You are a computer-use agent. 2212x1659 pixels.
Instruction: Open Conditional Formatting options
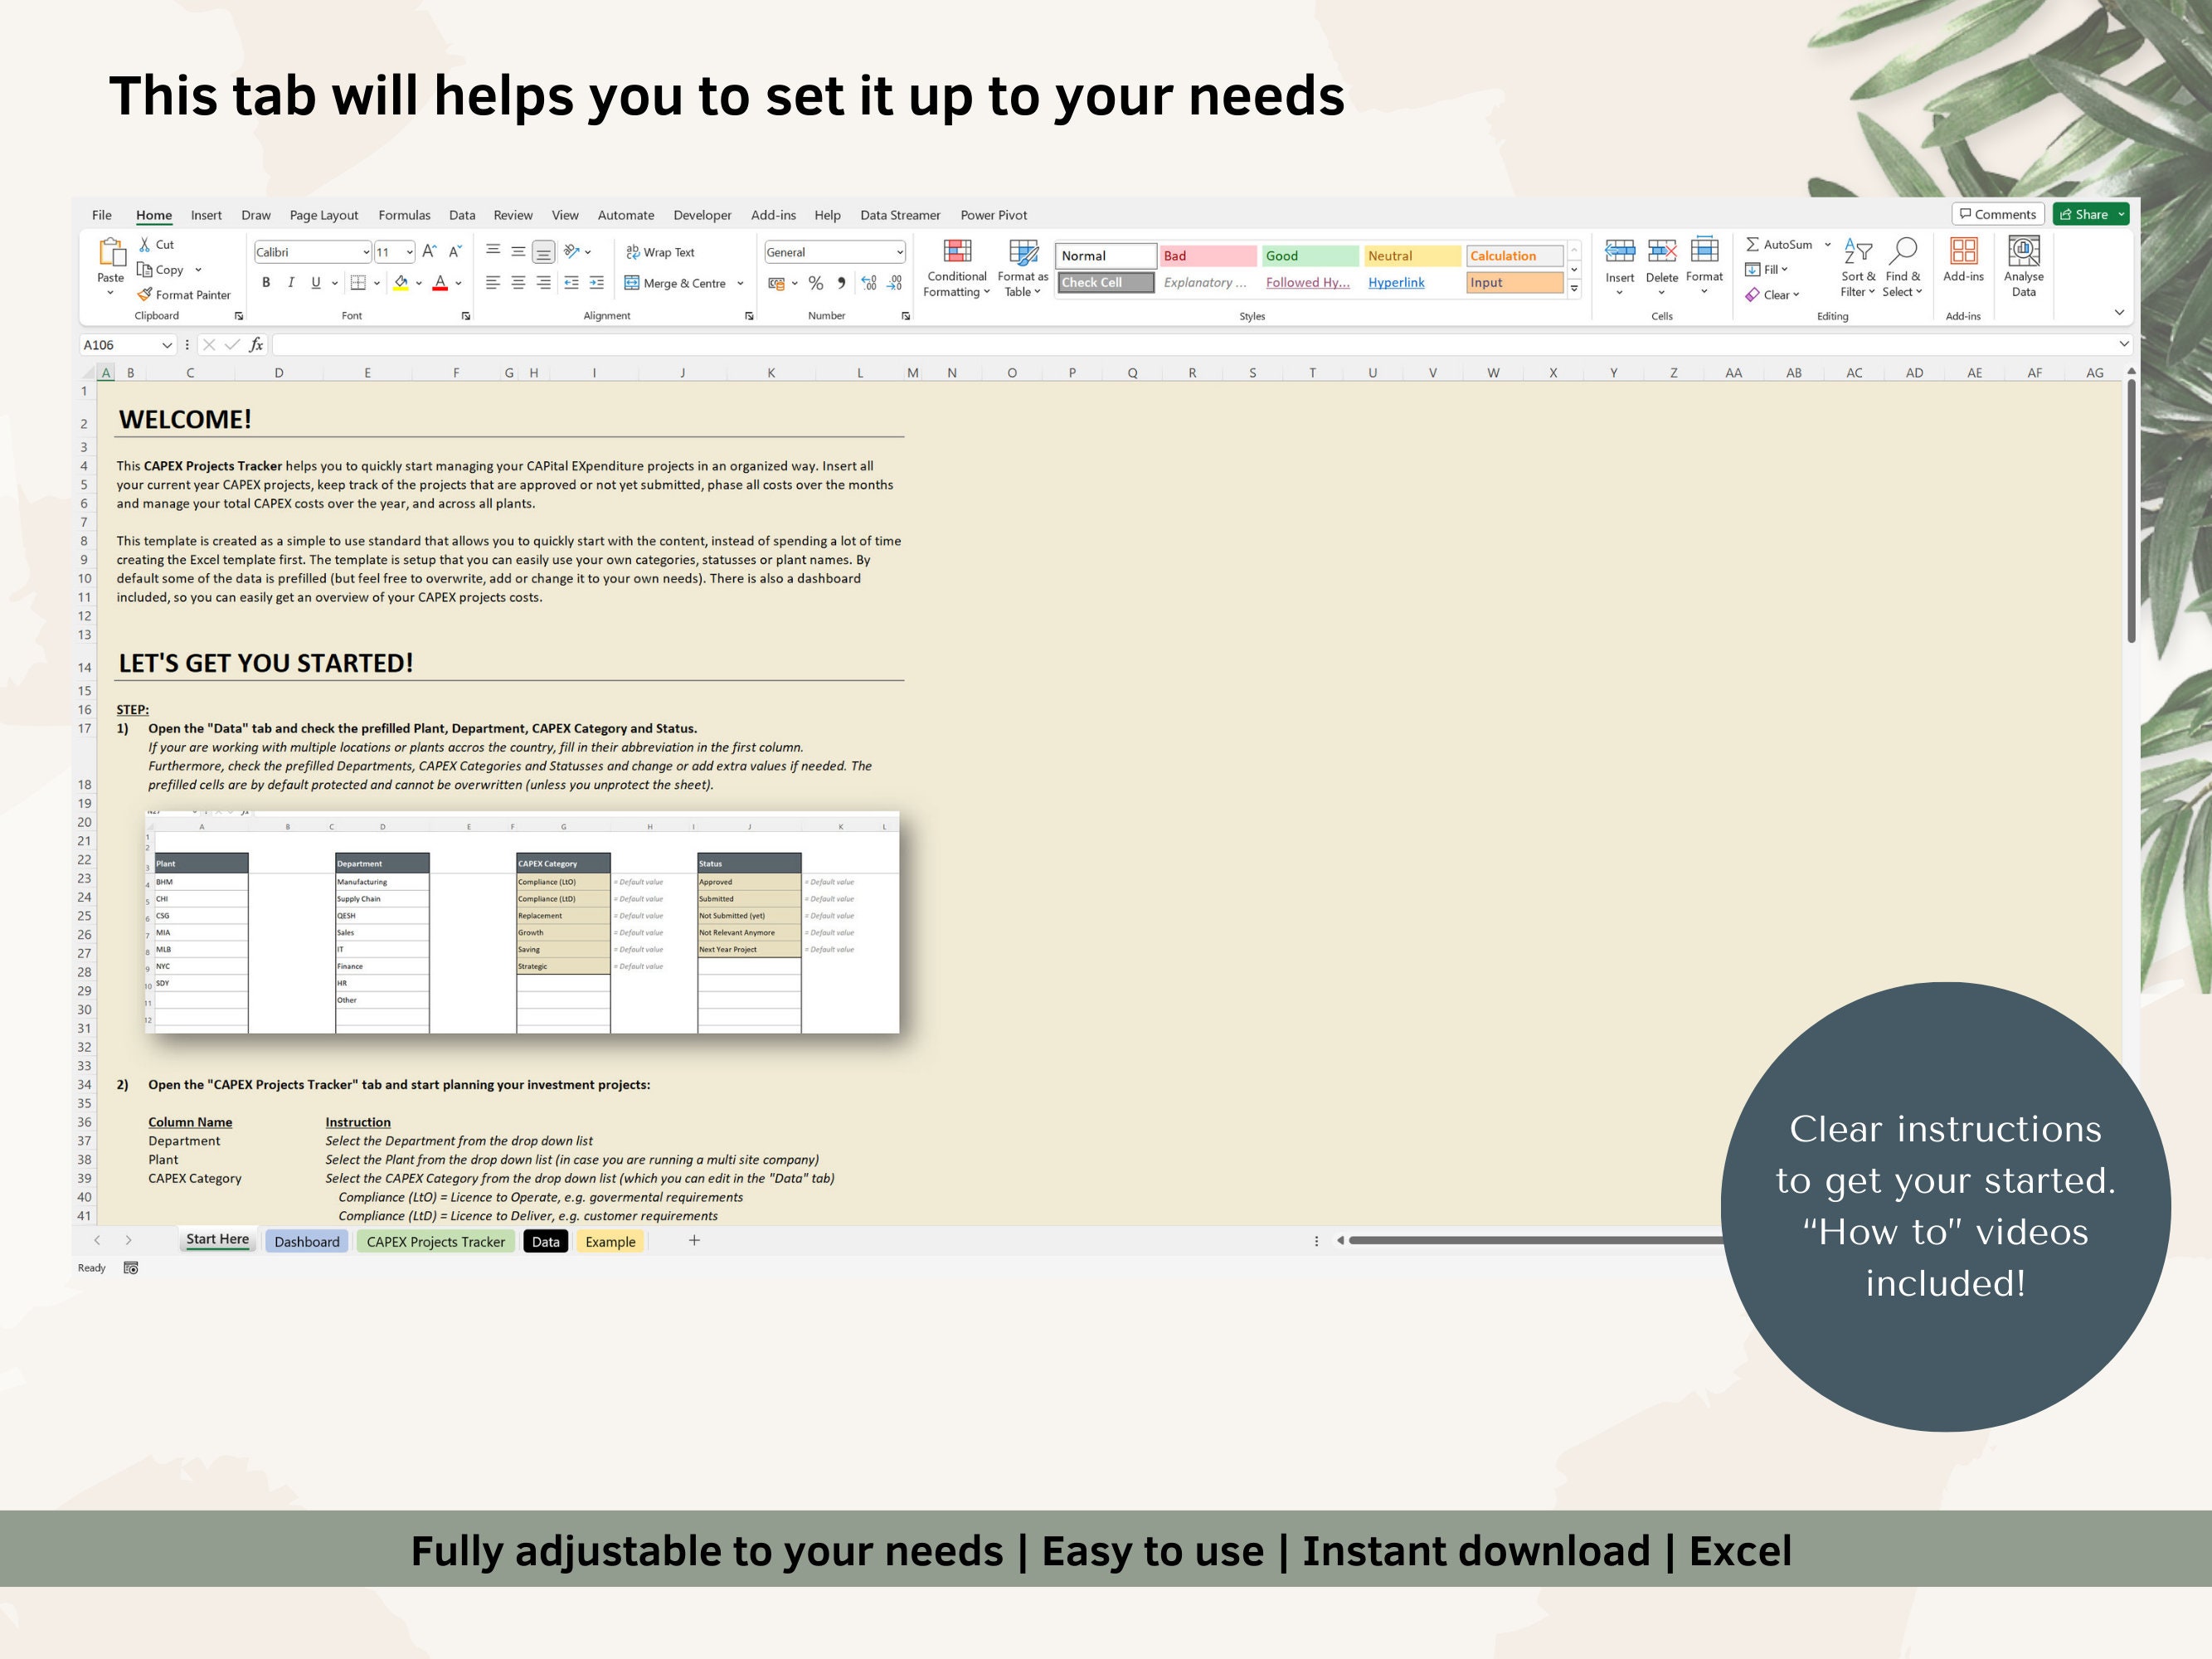[x=956, y=268]
